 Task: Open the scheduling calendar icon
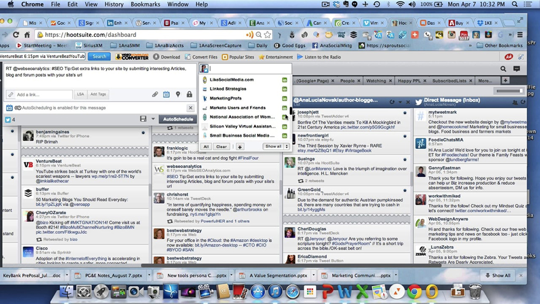coord(166,94)
